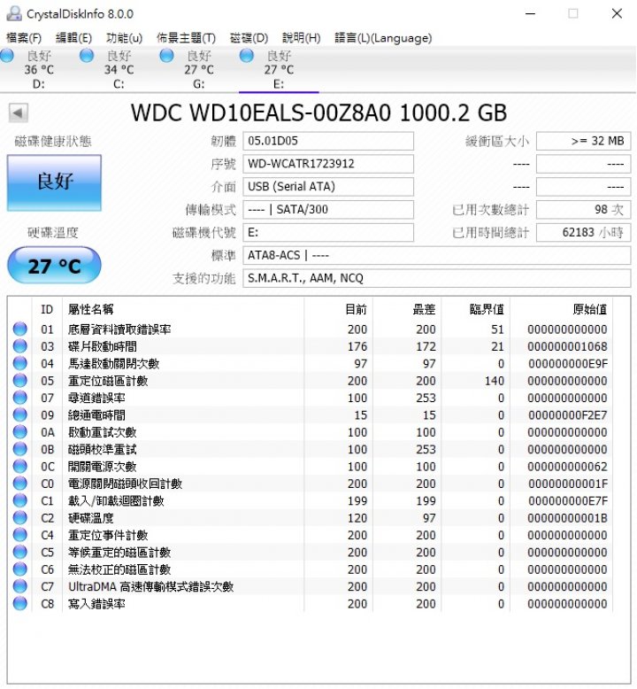Click the interface field USB (Serial ATA)

pos(328,187)
